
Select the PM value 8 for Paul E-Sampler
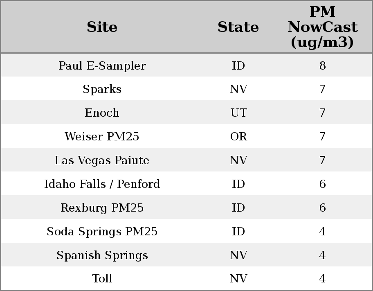pos(322,65)
